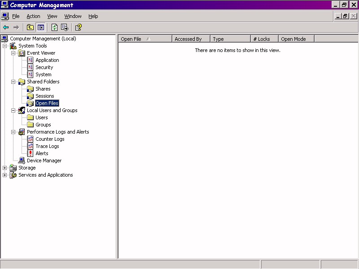Expand the Services and Applications node
Viewport: 359px width, 269px height.
click(4, 175)
